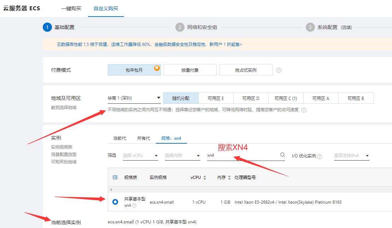Click the blue display-mode icon in spec table header
Screen dimensions: 392x228
(115, 178)
